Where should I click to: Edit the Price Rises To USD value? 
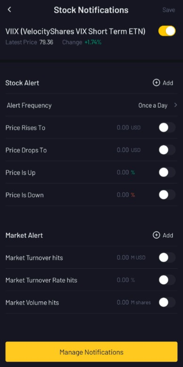click(x=128, y=128)
